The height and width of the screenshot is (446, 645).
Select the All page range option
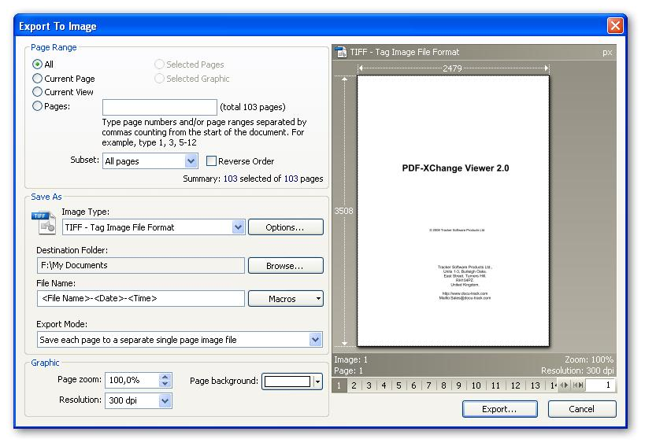pos(37,65)
